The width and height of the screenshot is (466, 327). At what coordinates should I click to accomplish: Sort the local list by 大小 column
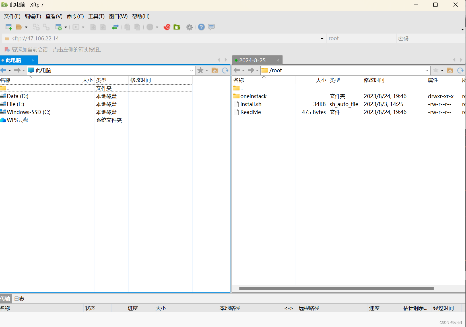pyautogui.click(x=78, y=80)
